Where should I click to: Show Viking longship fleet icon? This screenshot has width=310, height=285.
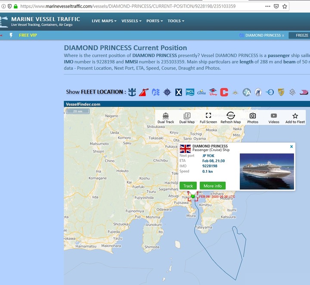304,92
